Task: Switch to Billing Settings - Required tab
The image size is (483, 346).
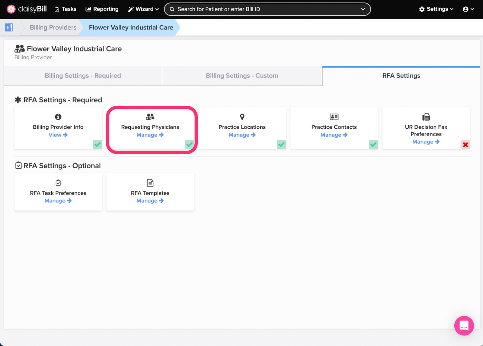Action: 83,76
